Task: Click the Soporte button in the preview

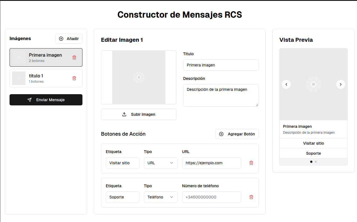Action: point(313,153)
